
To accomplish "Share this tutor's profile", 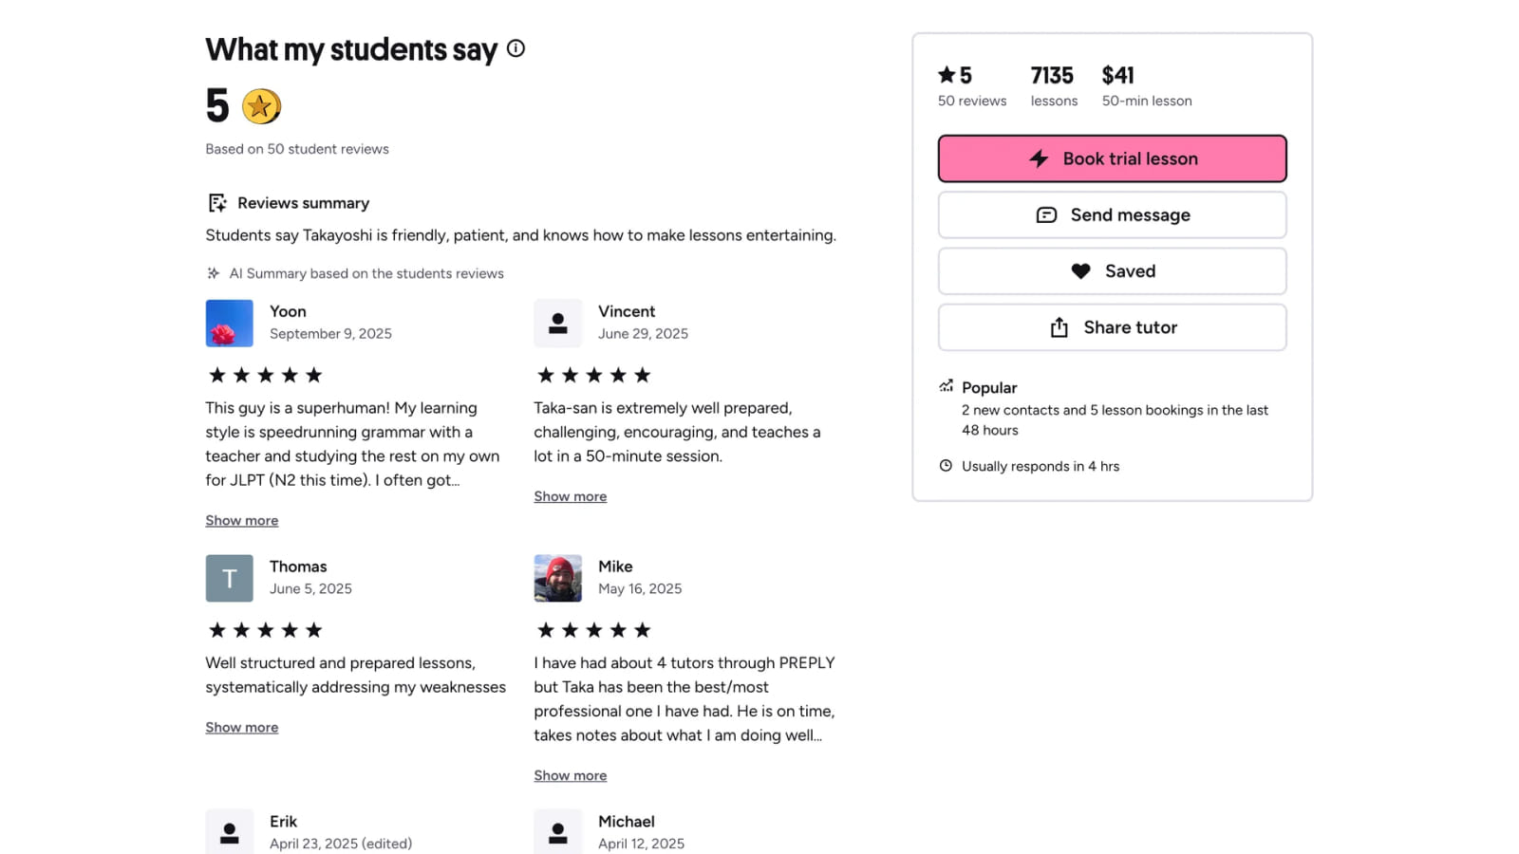I will (x=1112, y=327).
